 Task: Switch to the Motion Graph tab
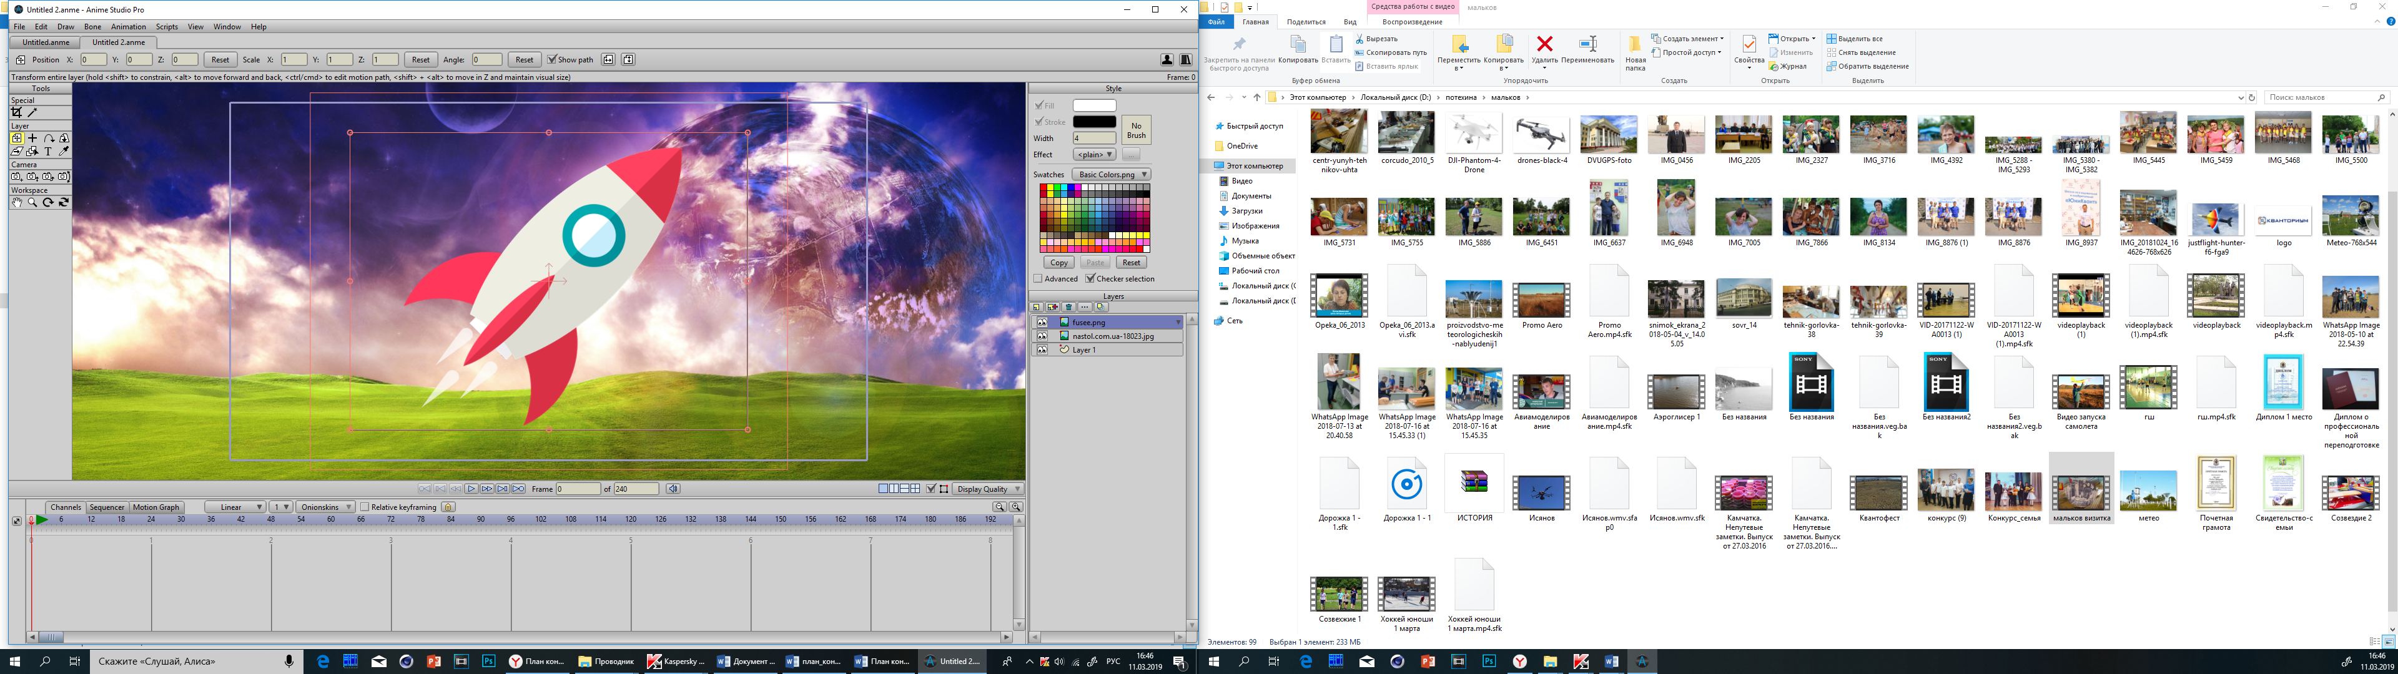pos(155,507)
